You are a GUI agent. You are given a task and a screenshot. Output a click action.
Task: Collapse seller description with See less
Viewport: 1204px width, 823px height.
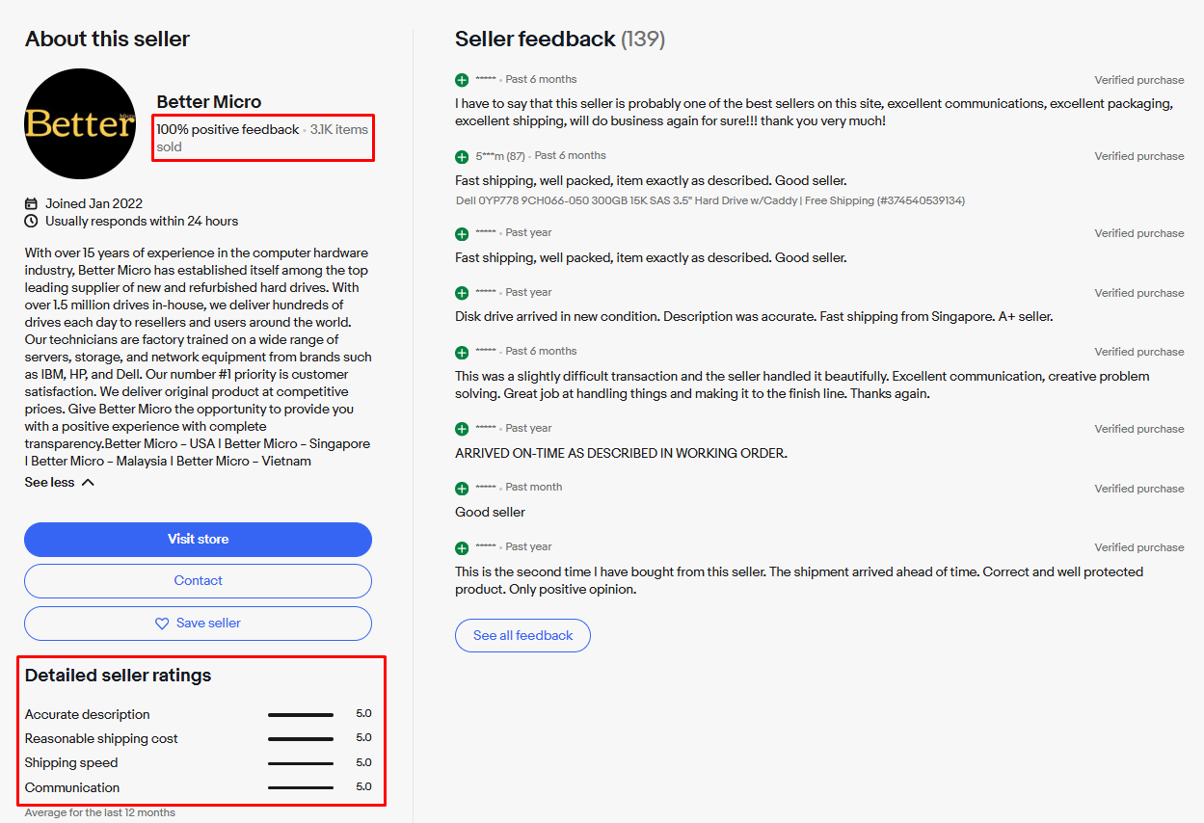[50, 483]
